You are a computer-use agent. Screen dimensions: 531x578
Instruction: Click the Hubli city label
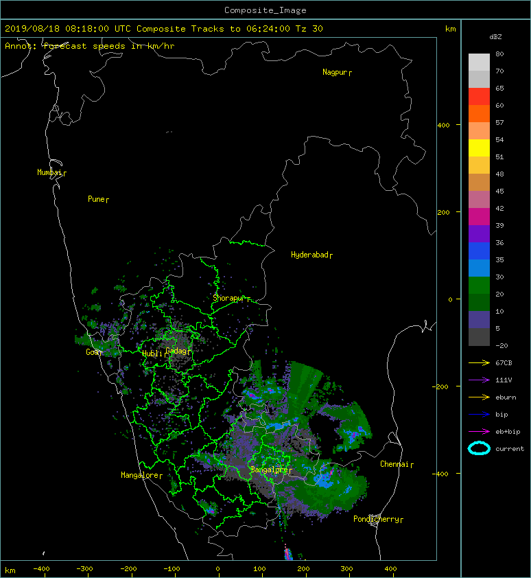[x=152, y=354]
